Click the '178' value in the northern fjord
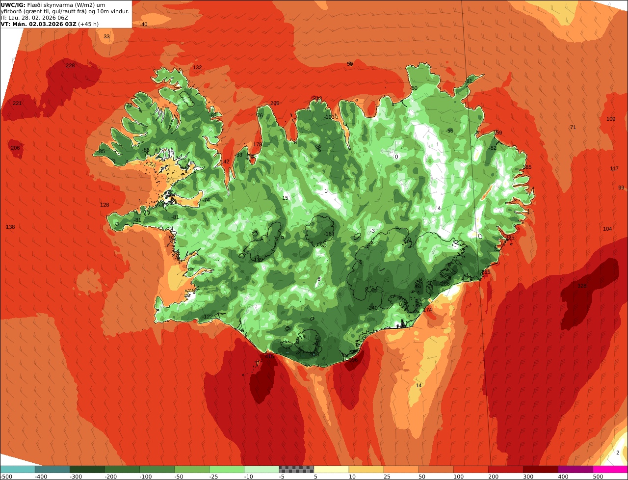Viewport: 628px width, 480px height. click(x=258, y=144)
